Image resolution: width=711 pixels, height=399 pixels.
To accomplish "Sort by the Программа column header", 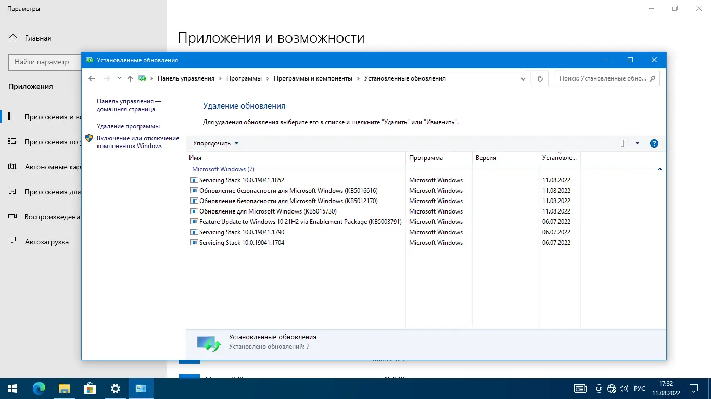I will click(x=439, y=158).
